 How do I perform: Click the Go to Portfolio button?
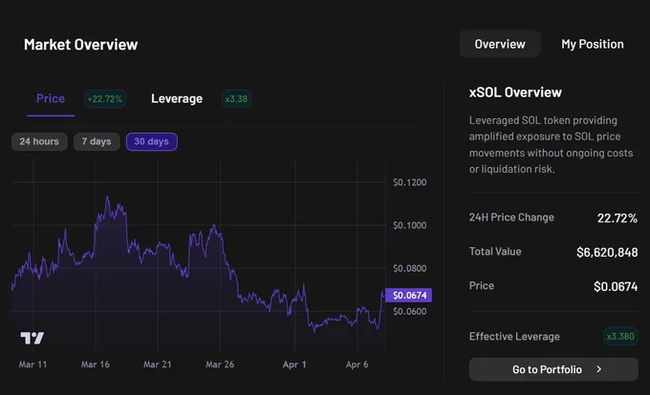[x=553, y=369]
